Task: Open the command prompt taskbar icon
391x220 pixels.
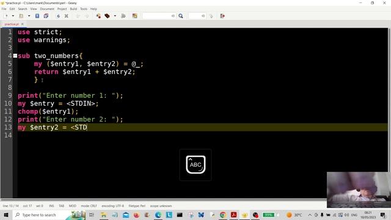Action: (x=180, y=215)
